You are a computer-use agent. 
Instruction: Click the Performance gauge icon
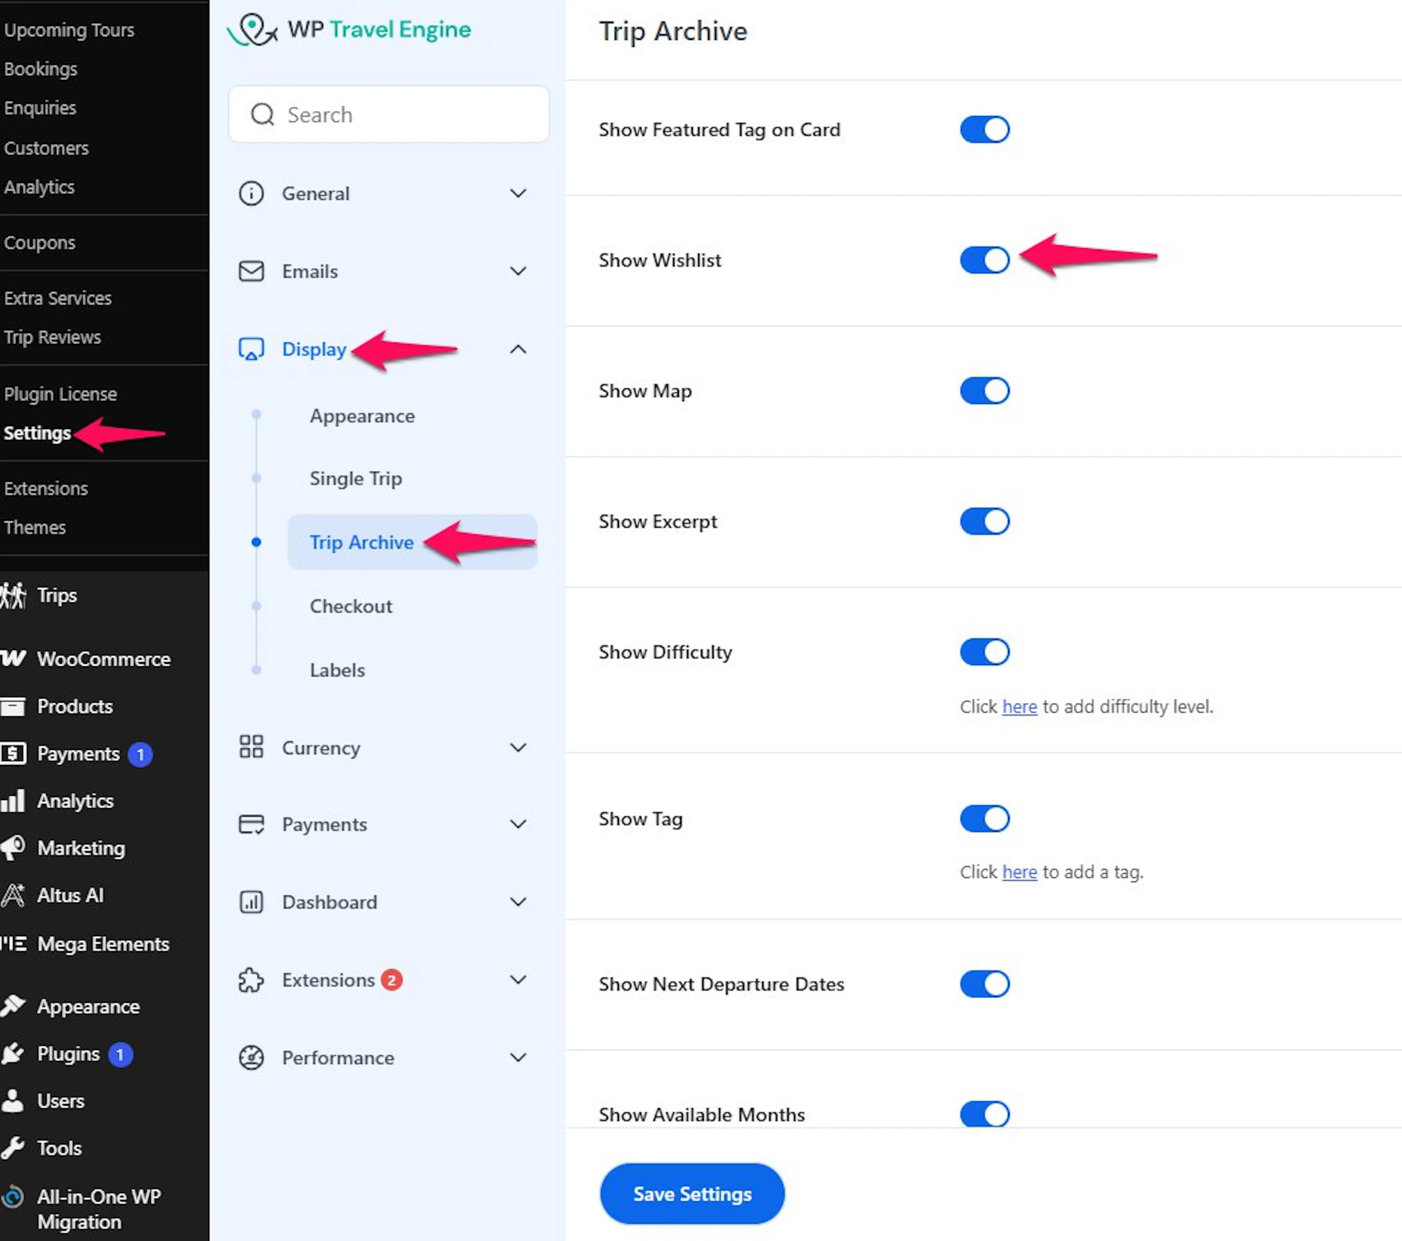(x=251, y=1057)
